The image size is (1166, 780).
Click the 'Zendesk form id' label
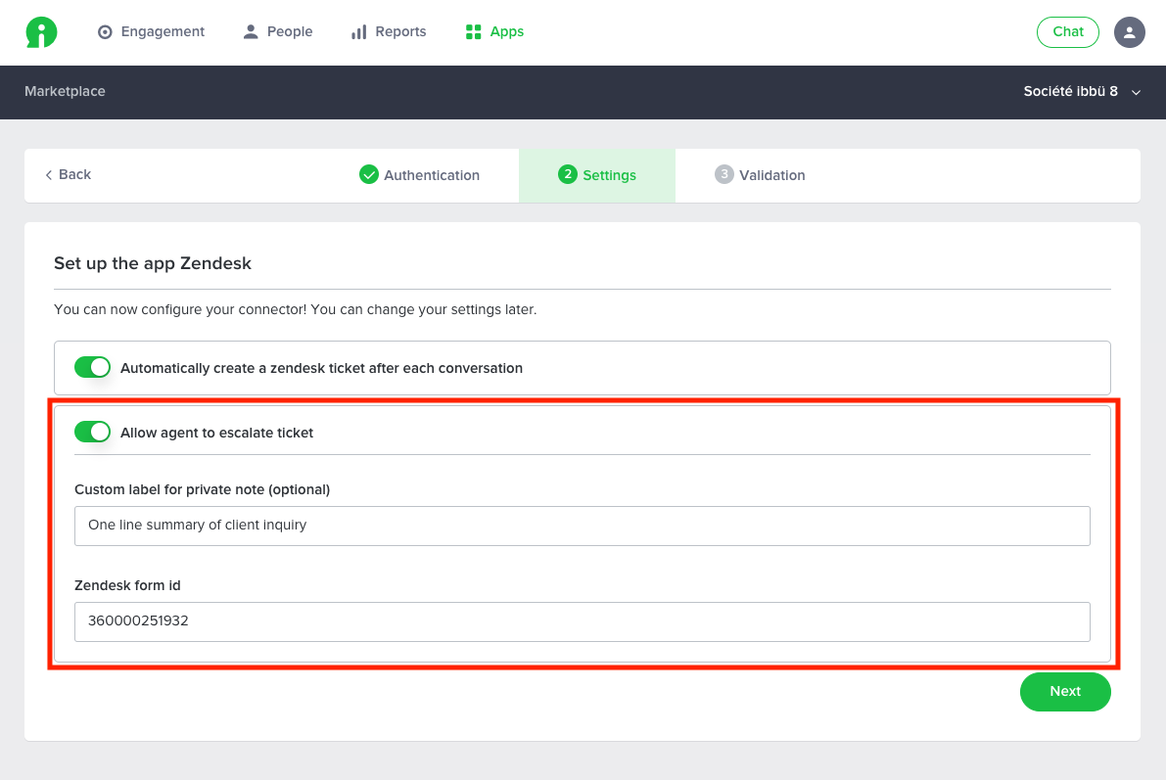coord(127,585)
